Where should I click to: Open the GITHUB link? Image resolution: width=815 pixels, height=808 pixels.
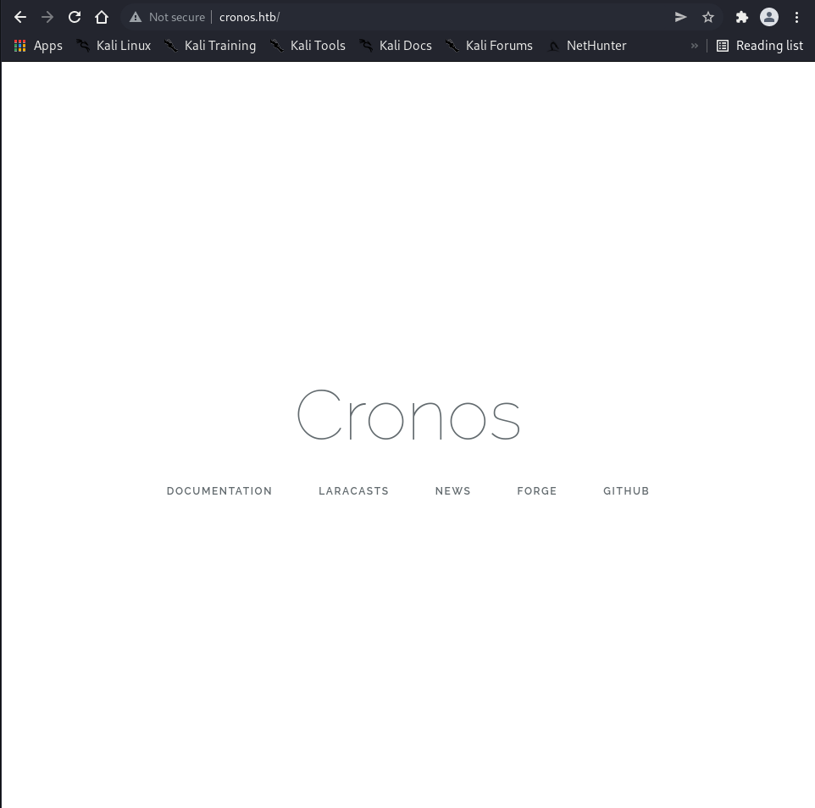pos(626,491)
